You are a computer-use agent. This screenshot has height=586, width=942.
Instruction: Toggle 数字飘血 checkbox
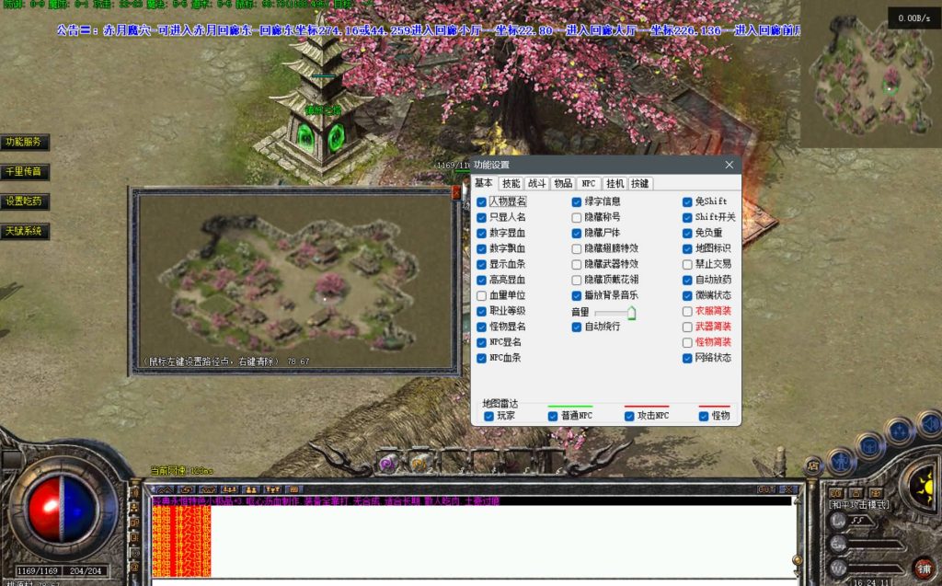(481, 248)
